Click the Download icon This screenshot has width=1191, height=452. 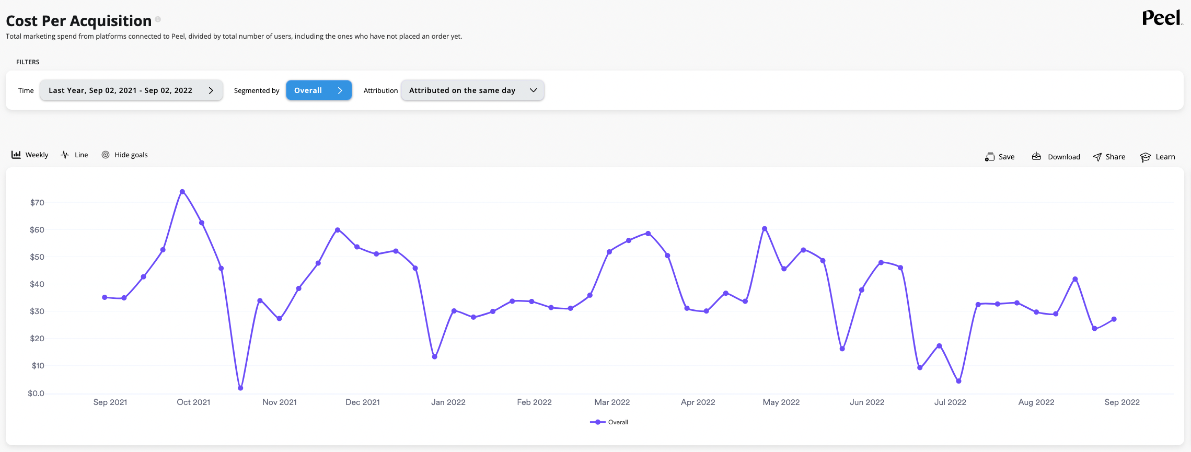pyautogui.click(x=1036, y=157)
